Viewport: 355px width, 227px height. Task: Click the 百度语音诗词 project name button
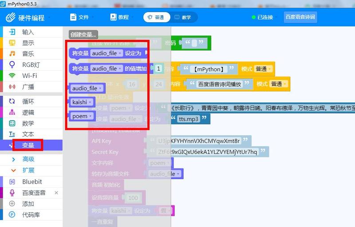(300, 17)
